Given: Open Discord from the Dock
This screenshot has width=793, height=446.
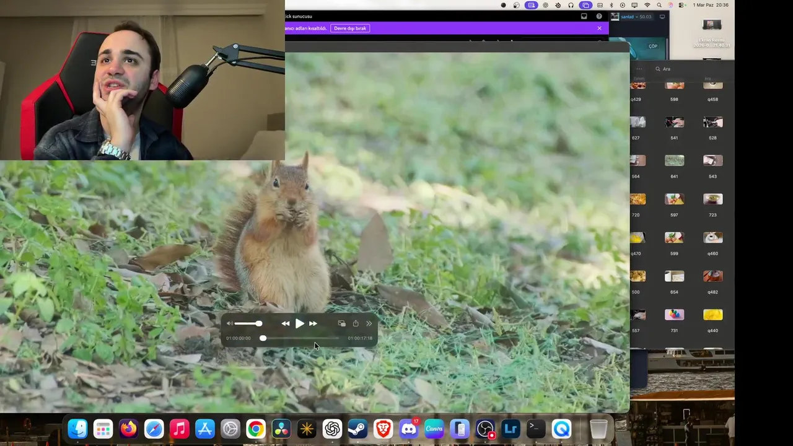Looking at the screenshot, I should click(409, 429).
